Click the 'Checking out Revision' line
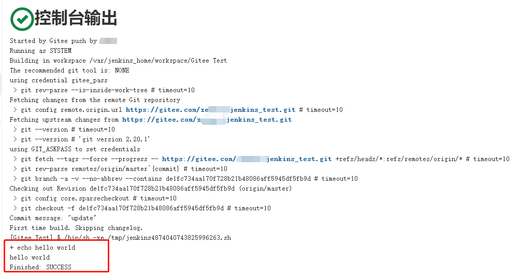 click(x=150, y=189)
